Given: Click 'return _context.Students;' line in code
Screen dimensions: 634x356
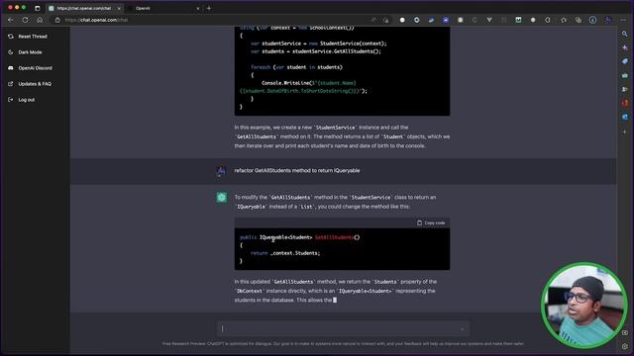Looking at the screenshot, I should (x=285, y=253).
